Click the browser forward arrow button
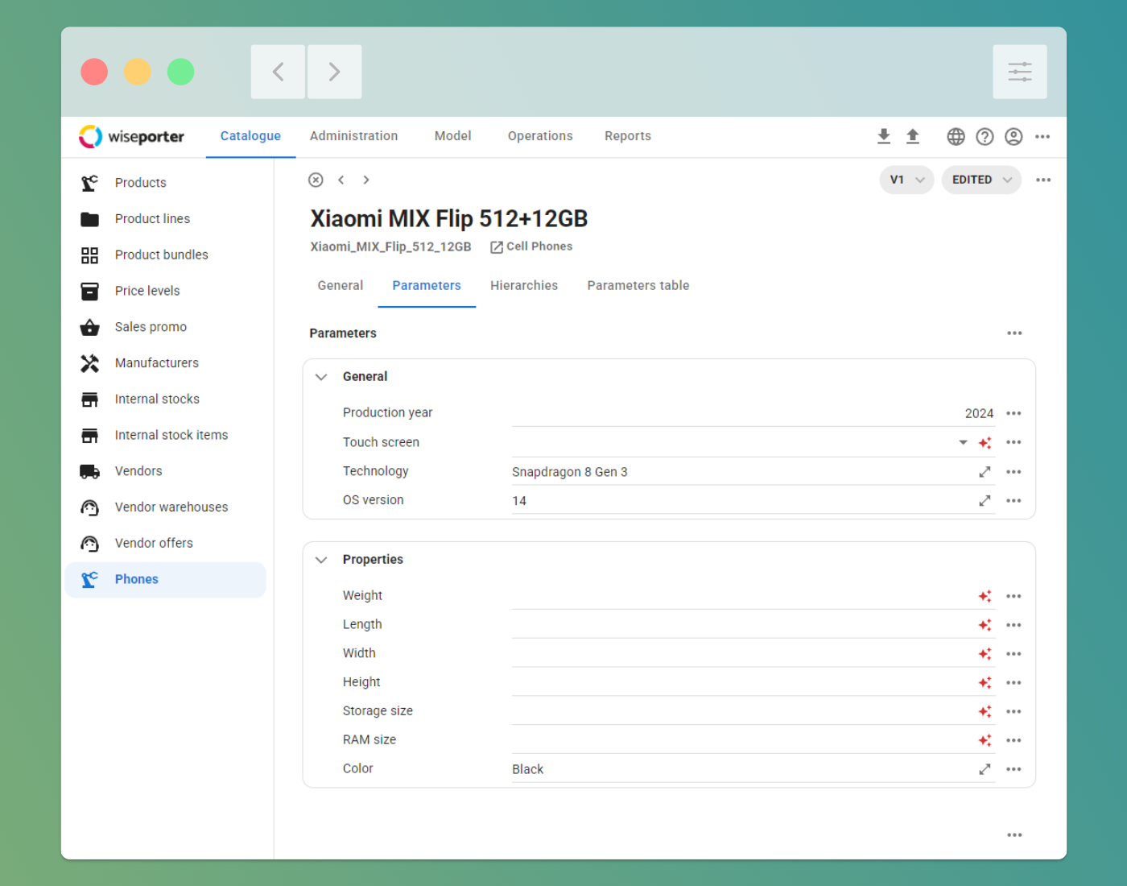The width and height of the screenshot is (1127, 886). (334, 72)
